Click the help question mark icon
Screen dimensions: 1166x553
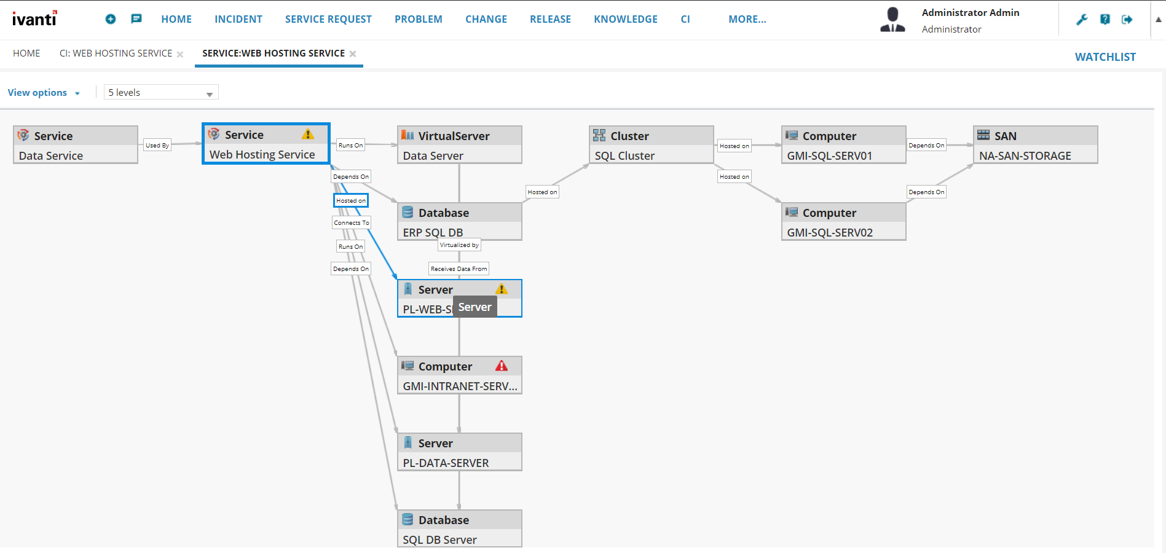1105,20
